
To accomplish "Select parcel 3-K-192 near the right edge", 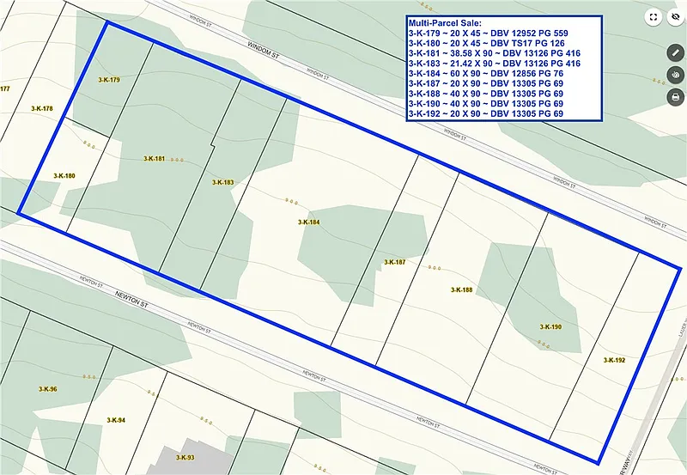I will (x=614, y=360).
